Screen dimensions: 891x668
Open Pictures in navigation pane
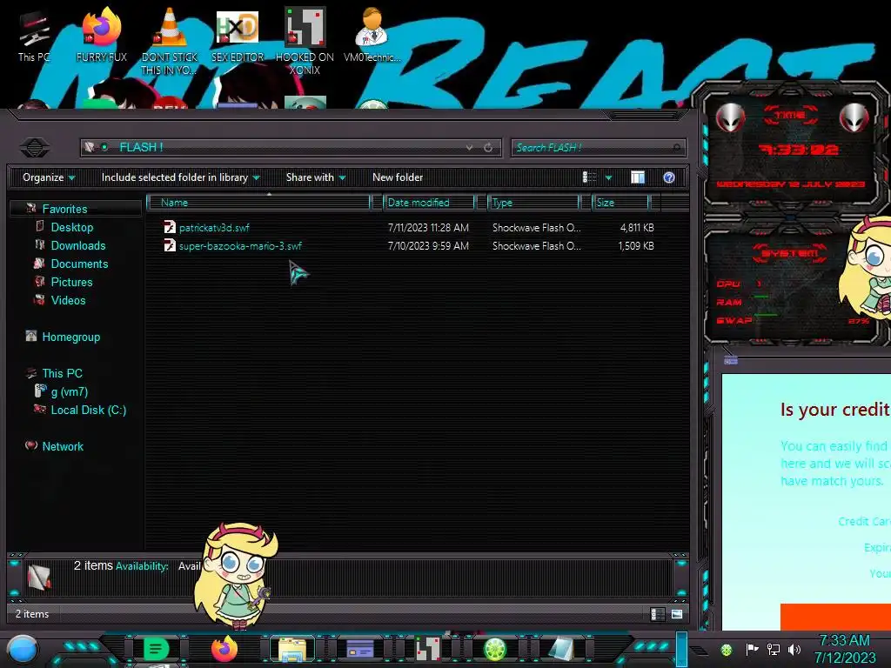(71, 282)
